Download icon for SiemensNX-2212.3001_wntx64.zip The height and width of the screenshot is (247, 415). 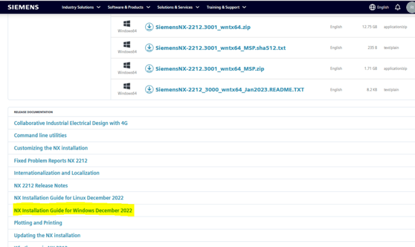point(149,27)
